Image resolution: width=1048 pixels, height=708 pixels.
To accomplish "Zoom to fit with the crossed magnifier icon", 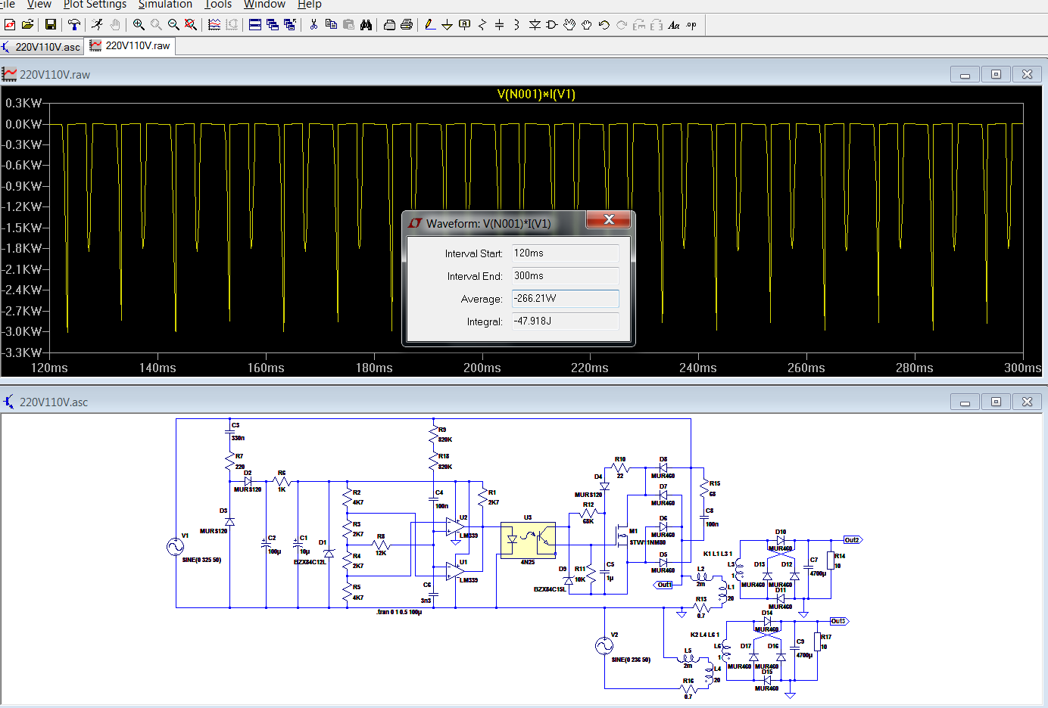I will [x=191, y=25].
